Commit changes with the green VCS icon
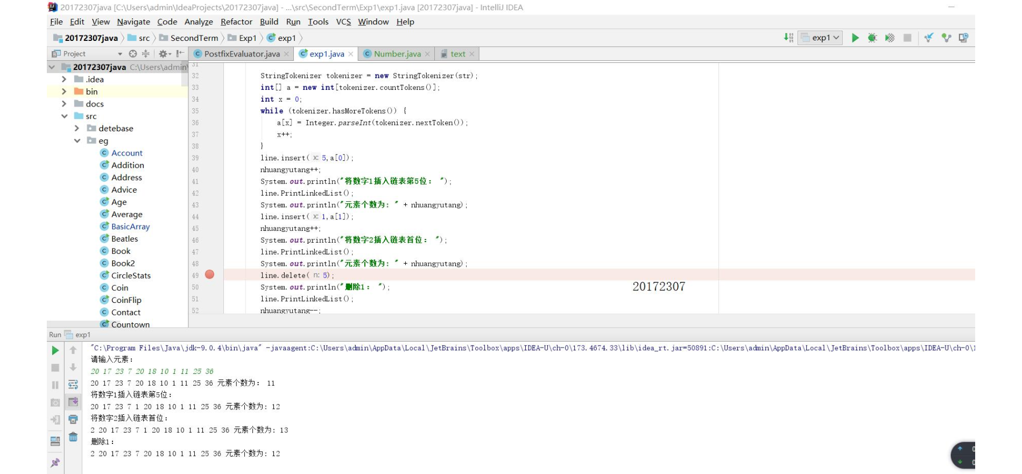This screenshot has width=1022, height=474. click(946, 38)
